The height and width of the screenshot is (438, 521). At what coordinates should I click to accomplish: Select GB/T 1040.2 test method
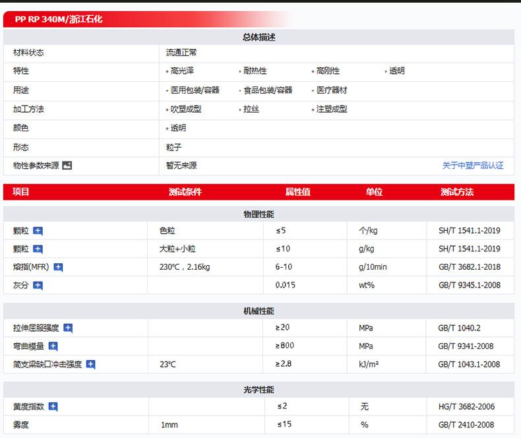[459, 328]
